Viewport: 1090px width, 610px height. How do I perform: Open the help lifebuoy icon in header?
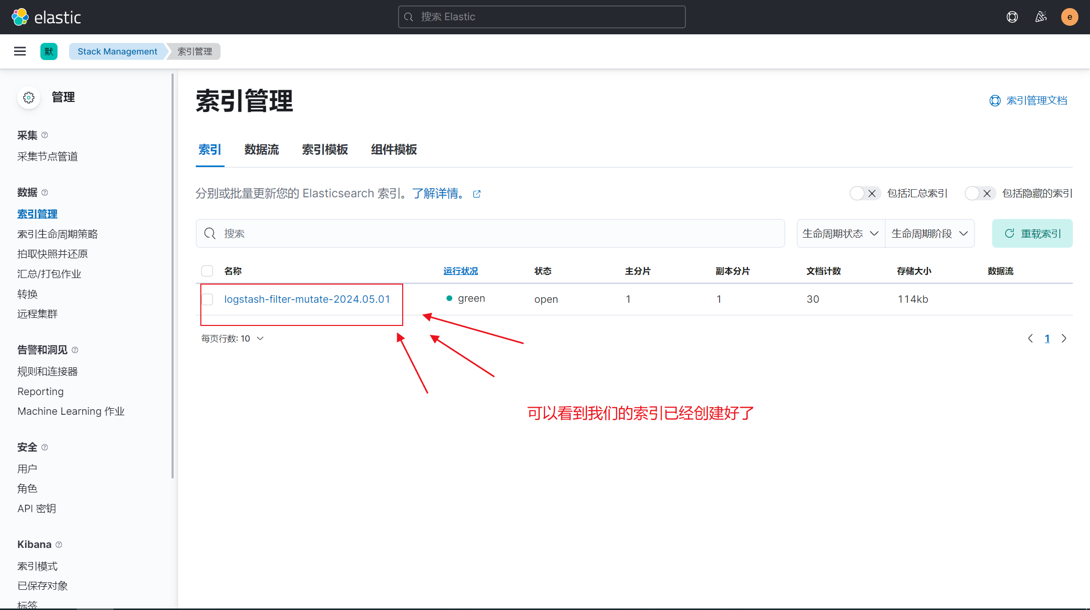click(1012, 17)
